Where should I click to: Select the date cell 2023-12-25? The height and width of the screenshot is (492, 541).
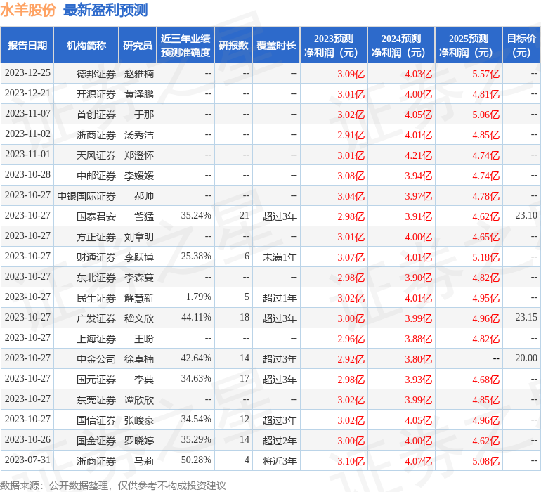pos(27,73)
